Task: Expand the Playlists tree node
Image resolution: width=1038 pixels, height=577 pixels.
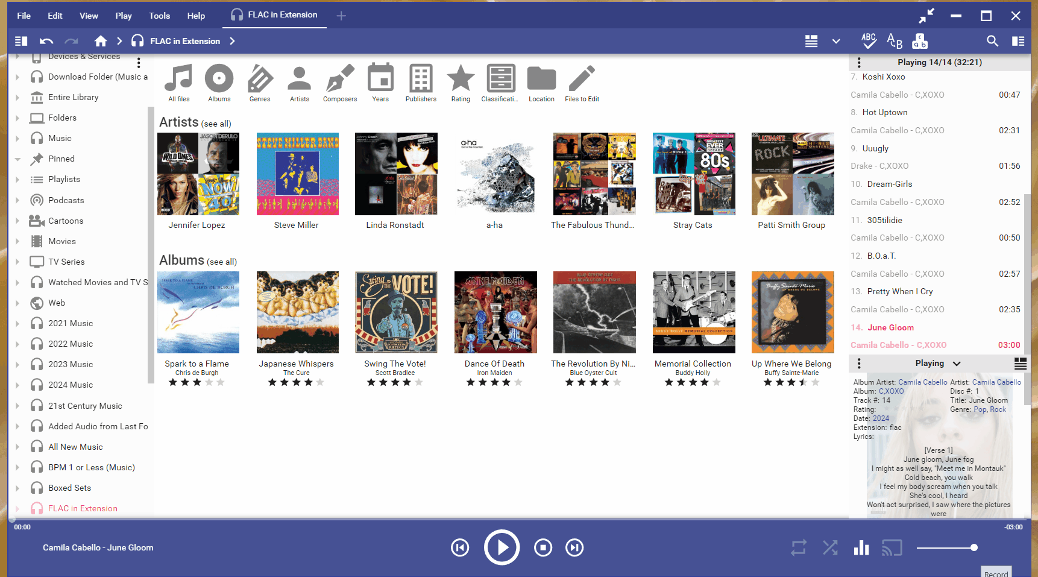Action: pyautogui.click(x=17, y=180)
